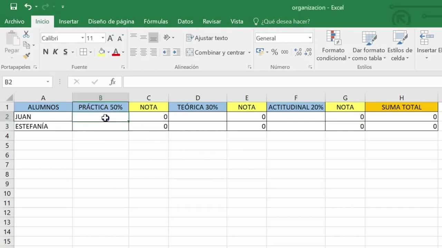
Task: Toggle bold (N) formatting
Action: 46,52
